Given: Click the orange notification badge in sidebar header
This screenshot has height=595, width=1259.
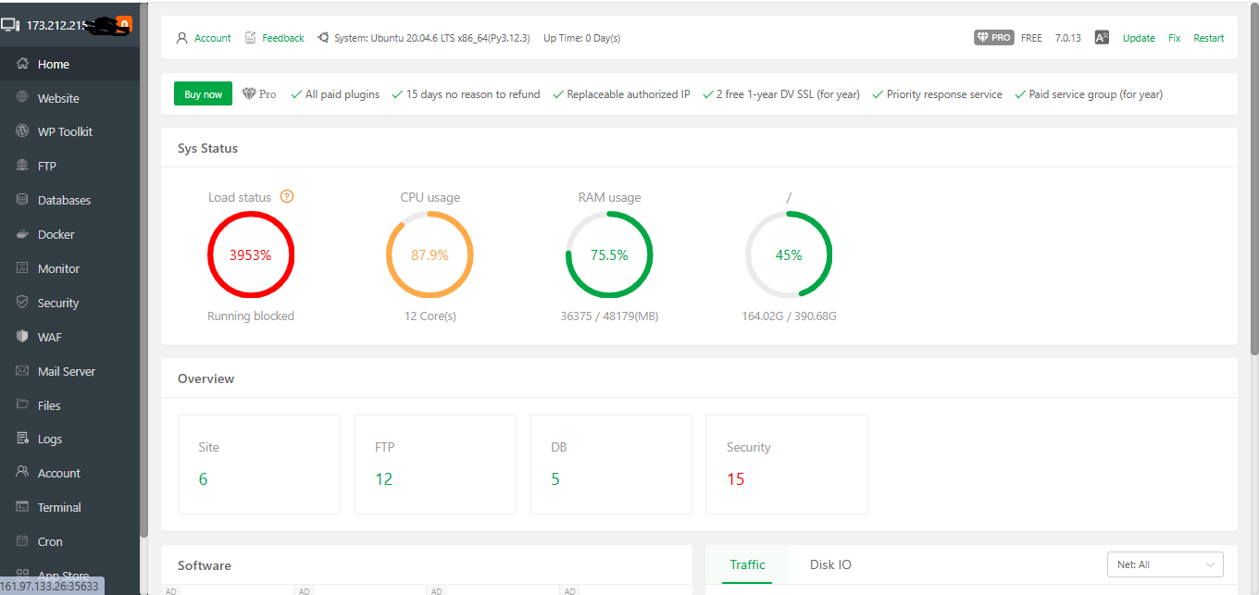Looking at the screenshot, I should tap(125, 25).
